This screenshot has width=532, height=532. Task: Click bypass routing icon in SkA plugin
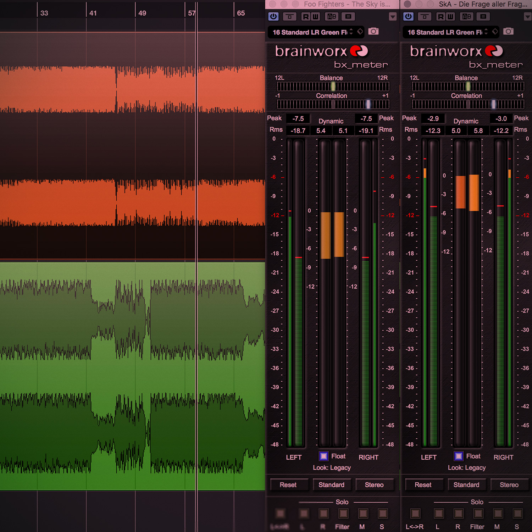(x=425, y=16)
